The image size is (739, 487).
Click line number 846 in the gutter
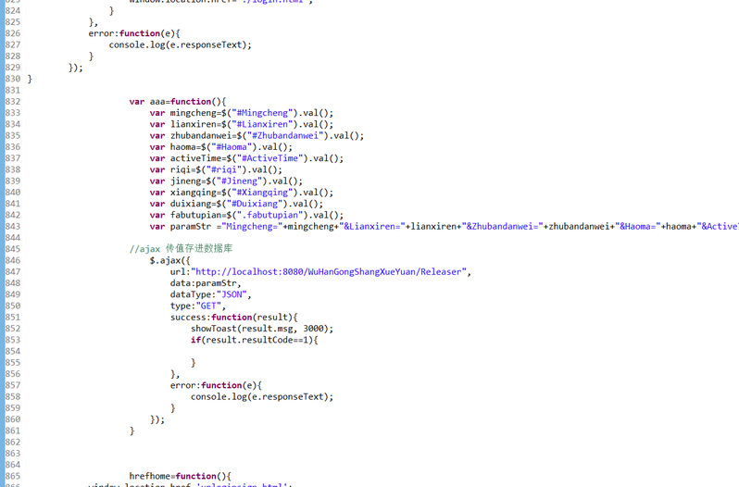tap(13, 260)
